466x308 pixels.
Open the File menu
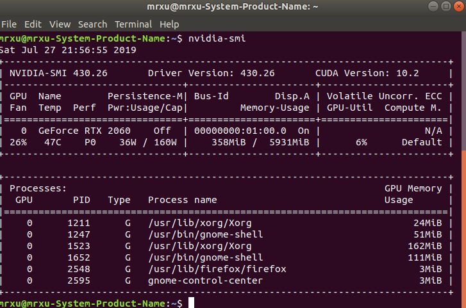click(x=9, y=24)
